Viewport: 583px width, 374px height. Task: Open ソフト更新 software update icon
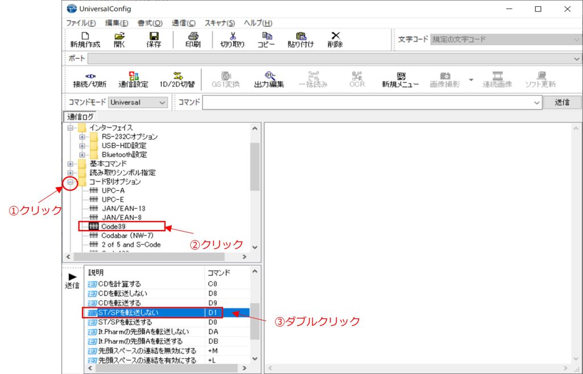coord(541,80)
